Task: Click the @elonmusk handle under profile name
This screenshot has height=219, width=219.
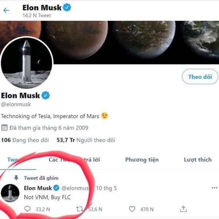Action: 16,104
